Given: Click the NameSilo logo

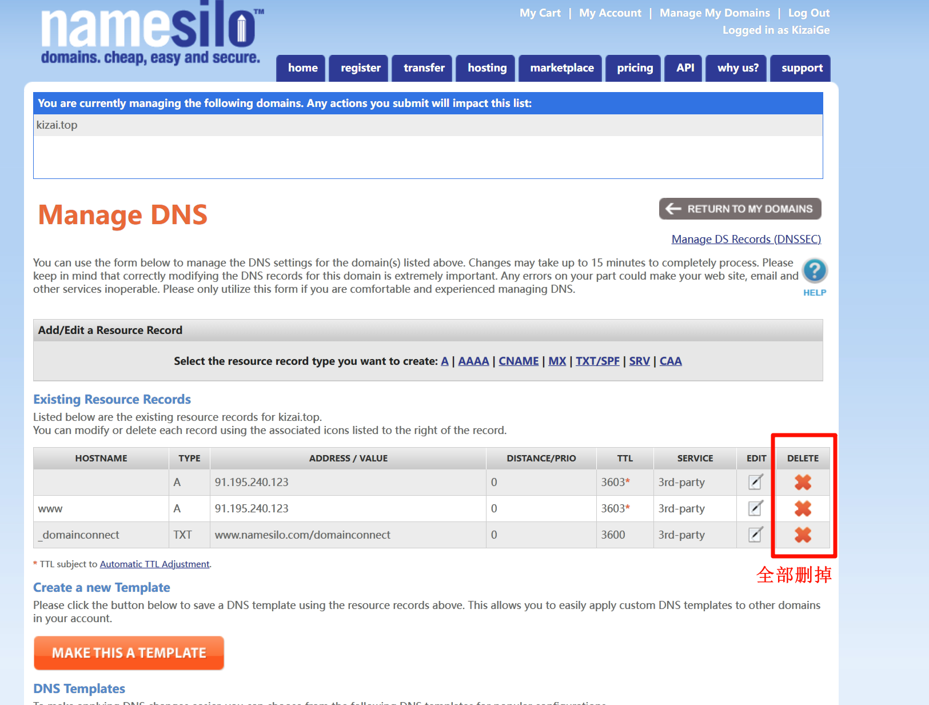Looking at the screenshot, I should pos(151,33).
